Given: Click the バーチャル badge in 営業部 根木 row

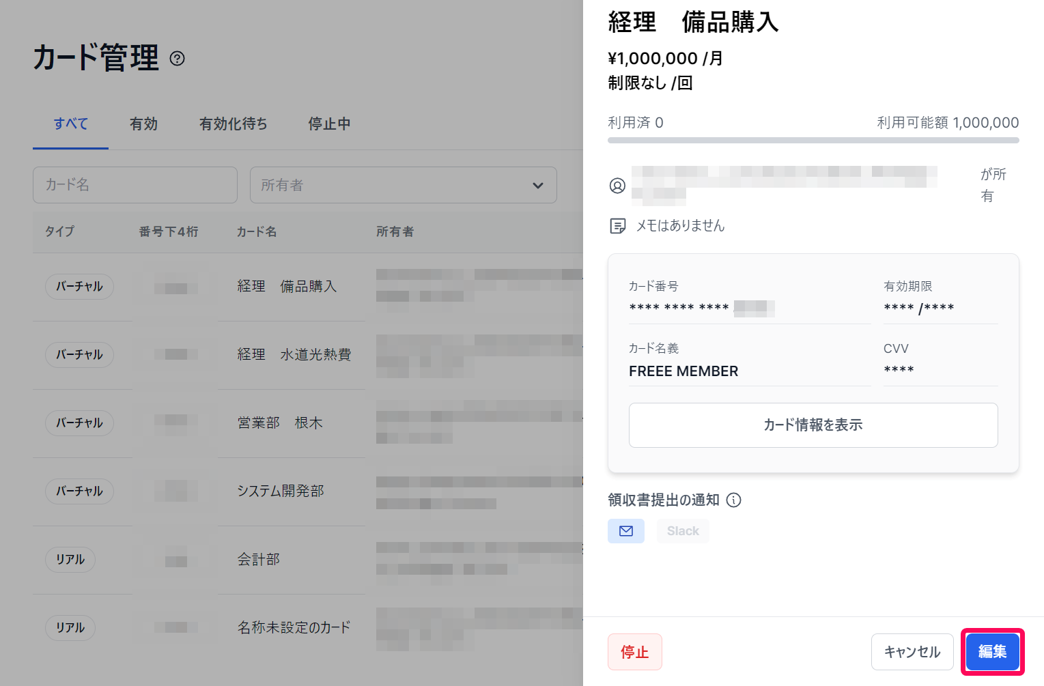Looking at the screenshot, I should pos(79,423).
